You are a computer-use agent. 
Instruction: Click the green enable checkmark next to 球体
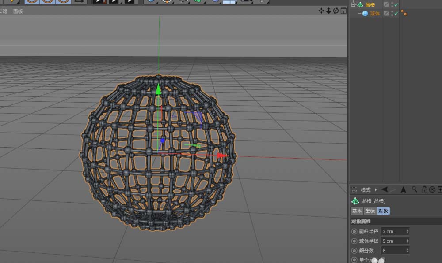pos(396,13)
